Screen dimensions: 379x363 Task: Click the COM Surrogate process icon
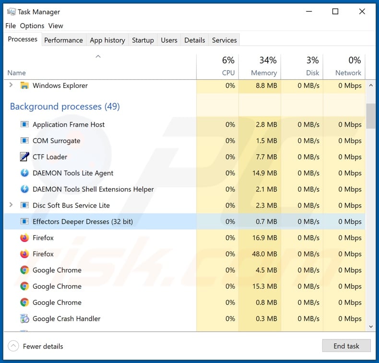[x=24, y=141]
